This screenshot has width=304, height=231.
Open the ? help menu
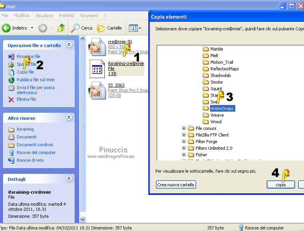coord(105,16)
